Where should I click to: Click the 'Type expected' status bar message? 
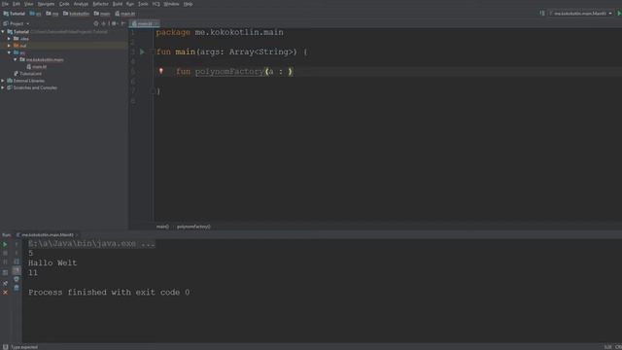click(24, 347)
